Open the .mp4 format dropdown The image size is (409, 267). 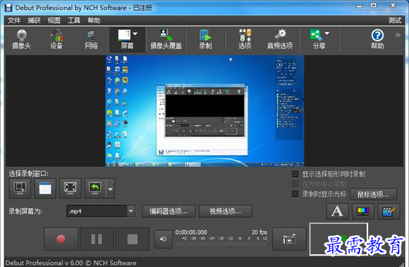(x=101, y=211)
